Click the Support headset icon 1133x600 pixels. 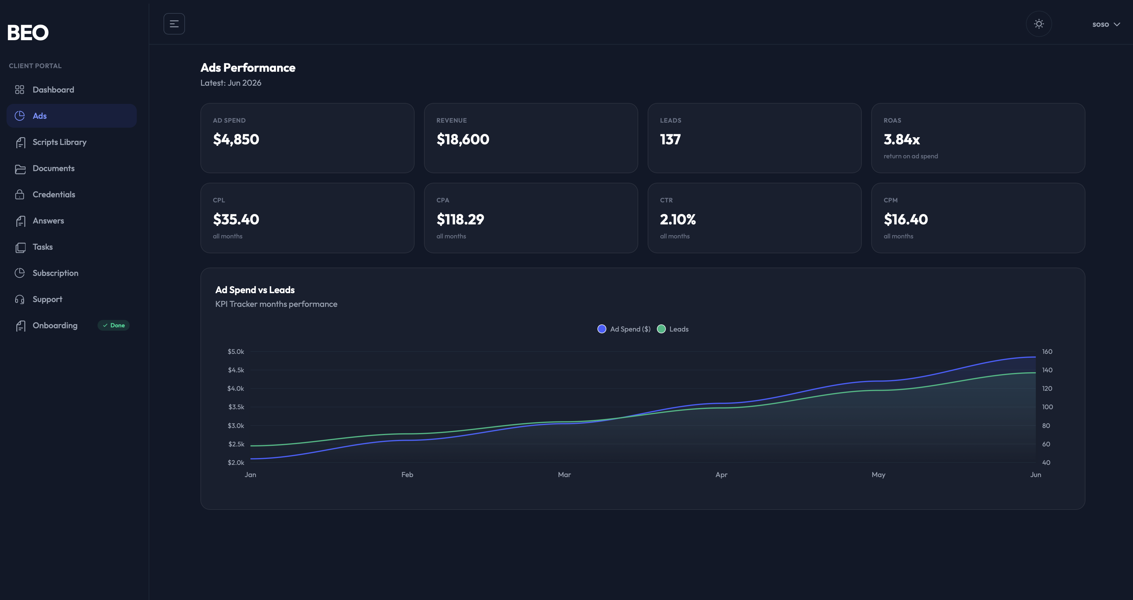(x=20, y=299)
